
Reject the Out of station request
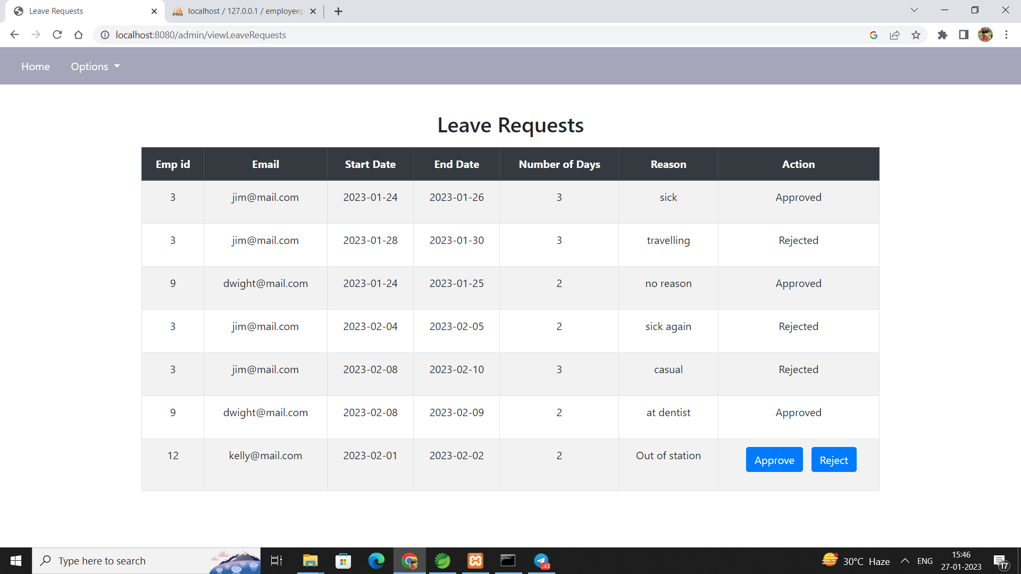coord(833,459)
